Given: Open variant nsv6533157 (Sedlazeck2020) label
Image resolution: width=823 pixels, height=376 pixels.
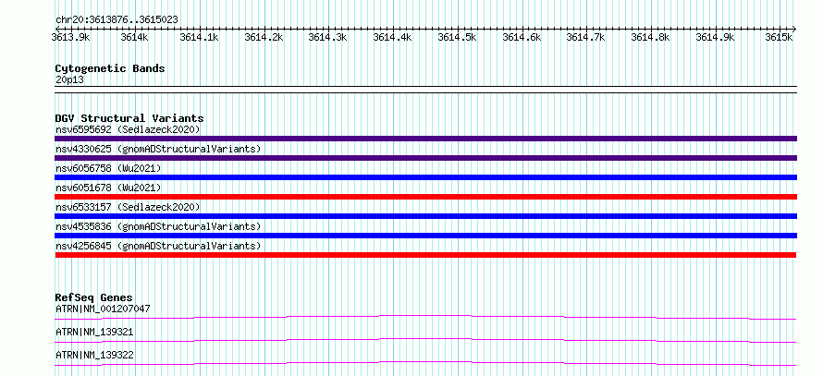Looking at the screenshot, I should coord(128,207).
